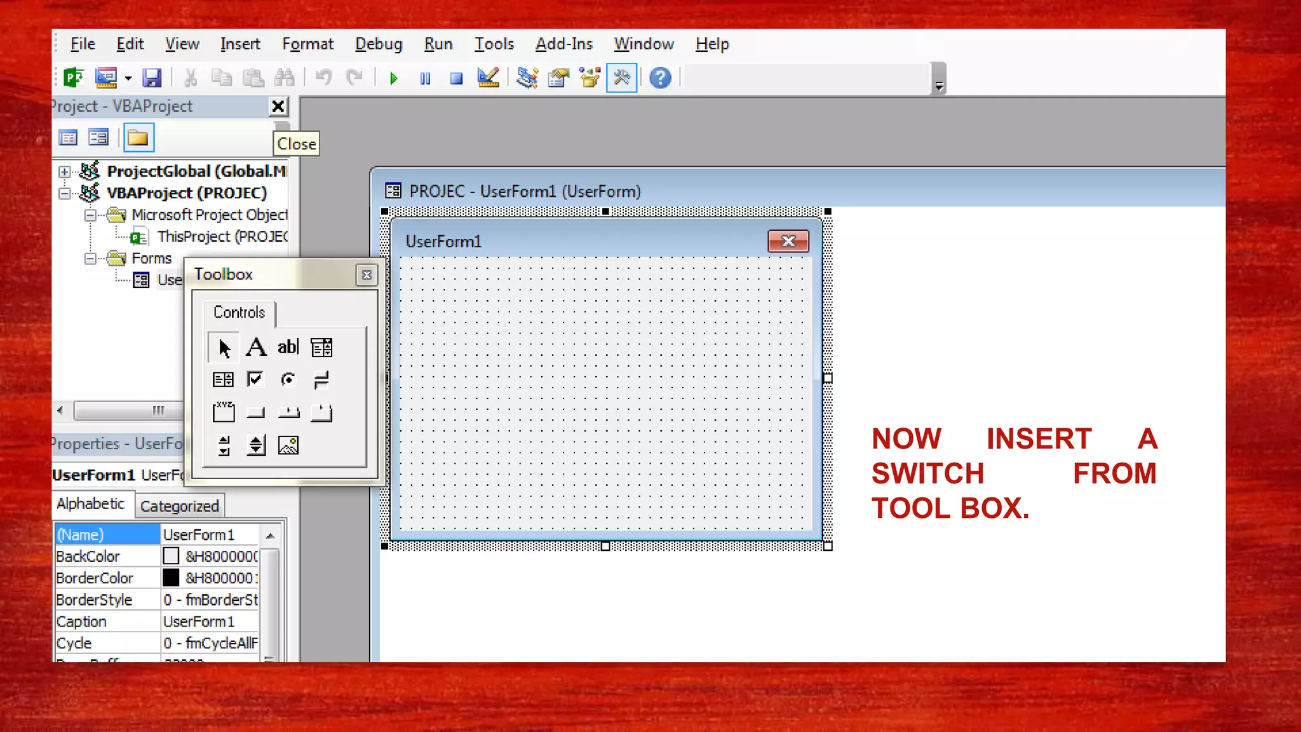Click the Break pause icon
Screen dimensions: 1301x732
tap(425, 79)
